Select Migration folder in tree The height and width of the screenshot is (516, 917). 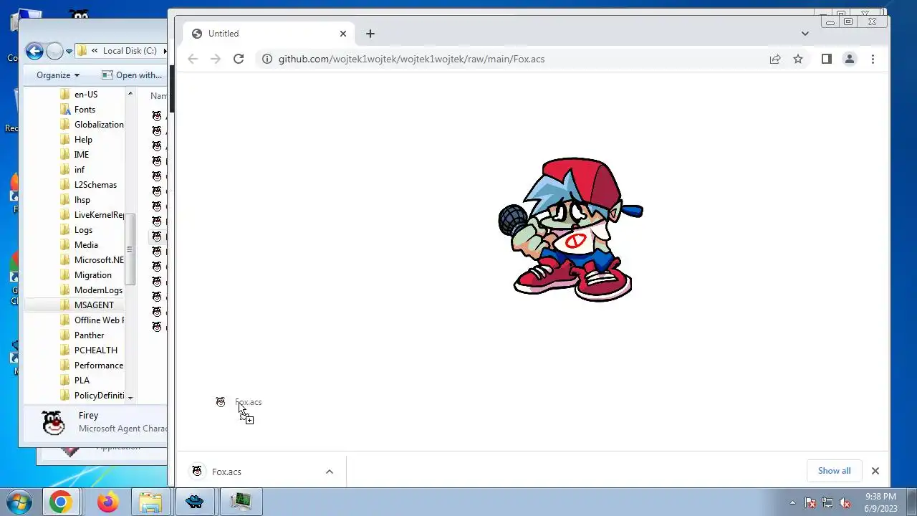click(x=92, y=274)
